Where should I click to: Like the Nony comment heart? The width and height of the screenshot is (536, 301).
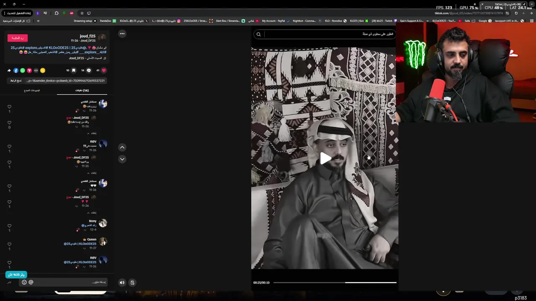pyautogui.click(x=9, y=226)
